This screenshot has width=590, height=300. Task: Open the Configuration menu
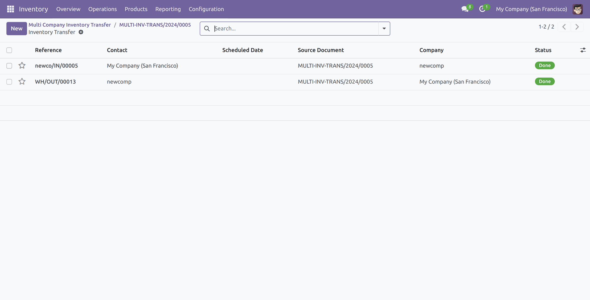pos(206,9)
